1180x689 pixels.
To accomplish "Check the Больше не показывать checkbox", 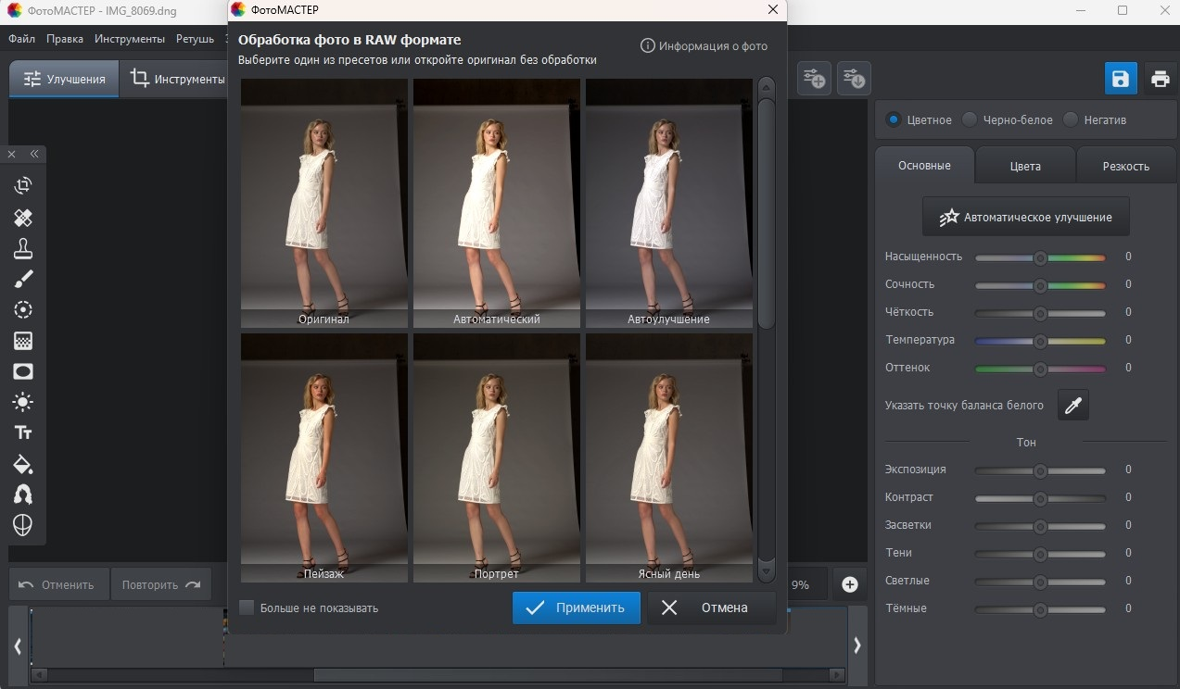I will click(247, 608).
